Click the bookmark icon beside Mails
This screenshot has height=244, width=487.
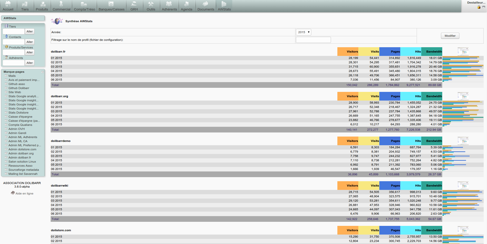(x=6, y=76)
